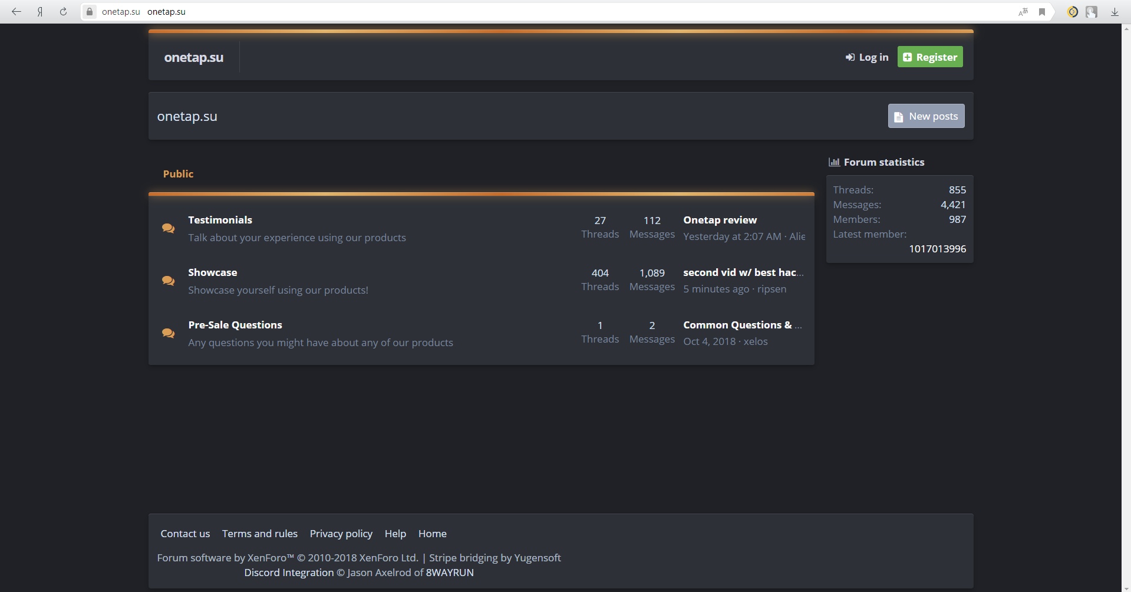Click the '404' Showcase threads count

(x=600, y=273)
